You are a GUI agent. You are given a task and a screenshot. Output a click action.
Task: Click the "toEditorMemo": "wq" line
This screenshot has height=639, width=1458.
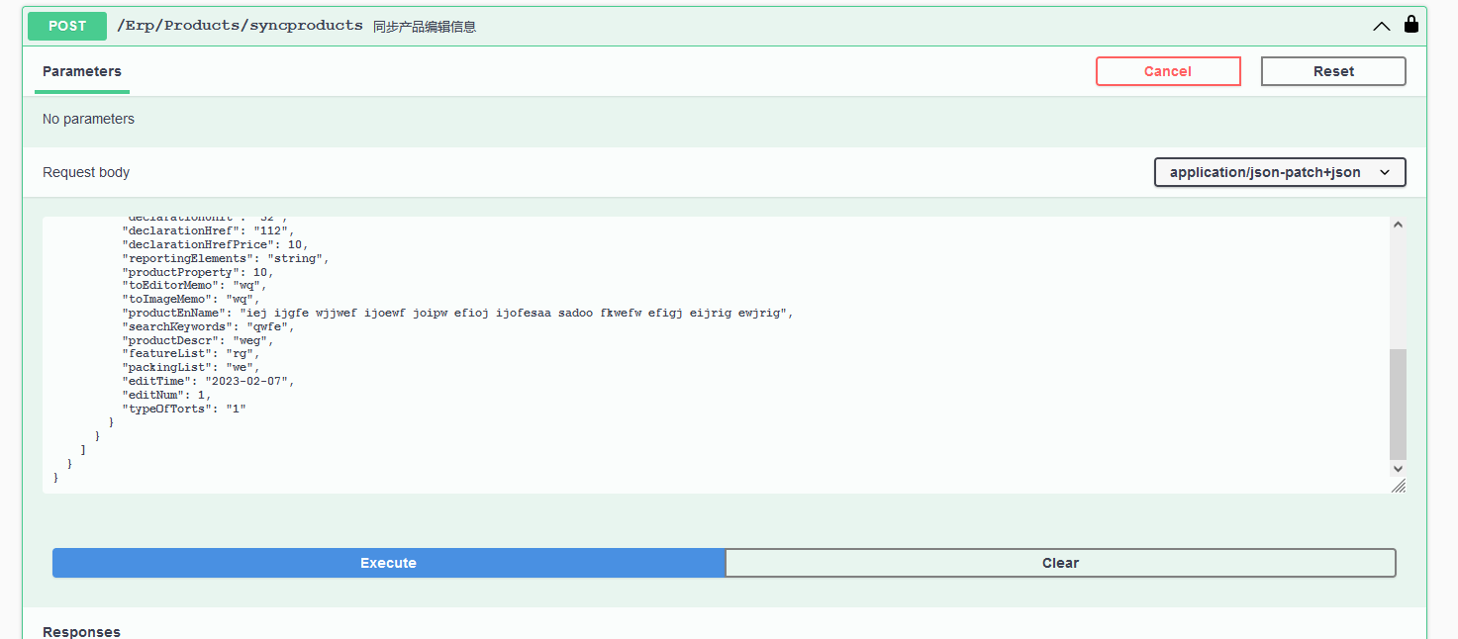point(194,285)
